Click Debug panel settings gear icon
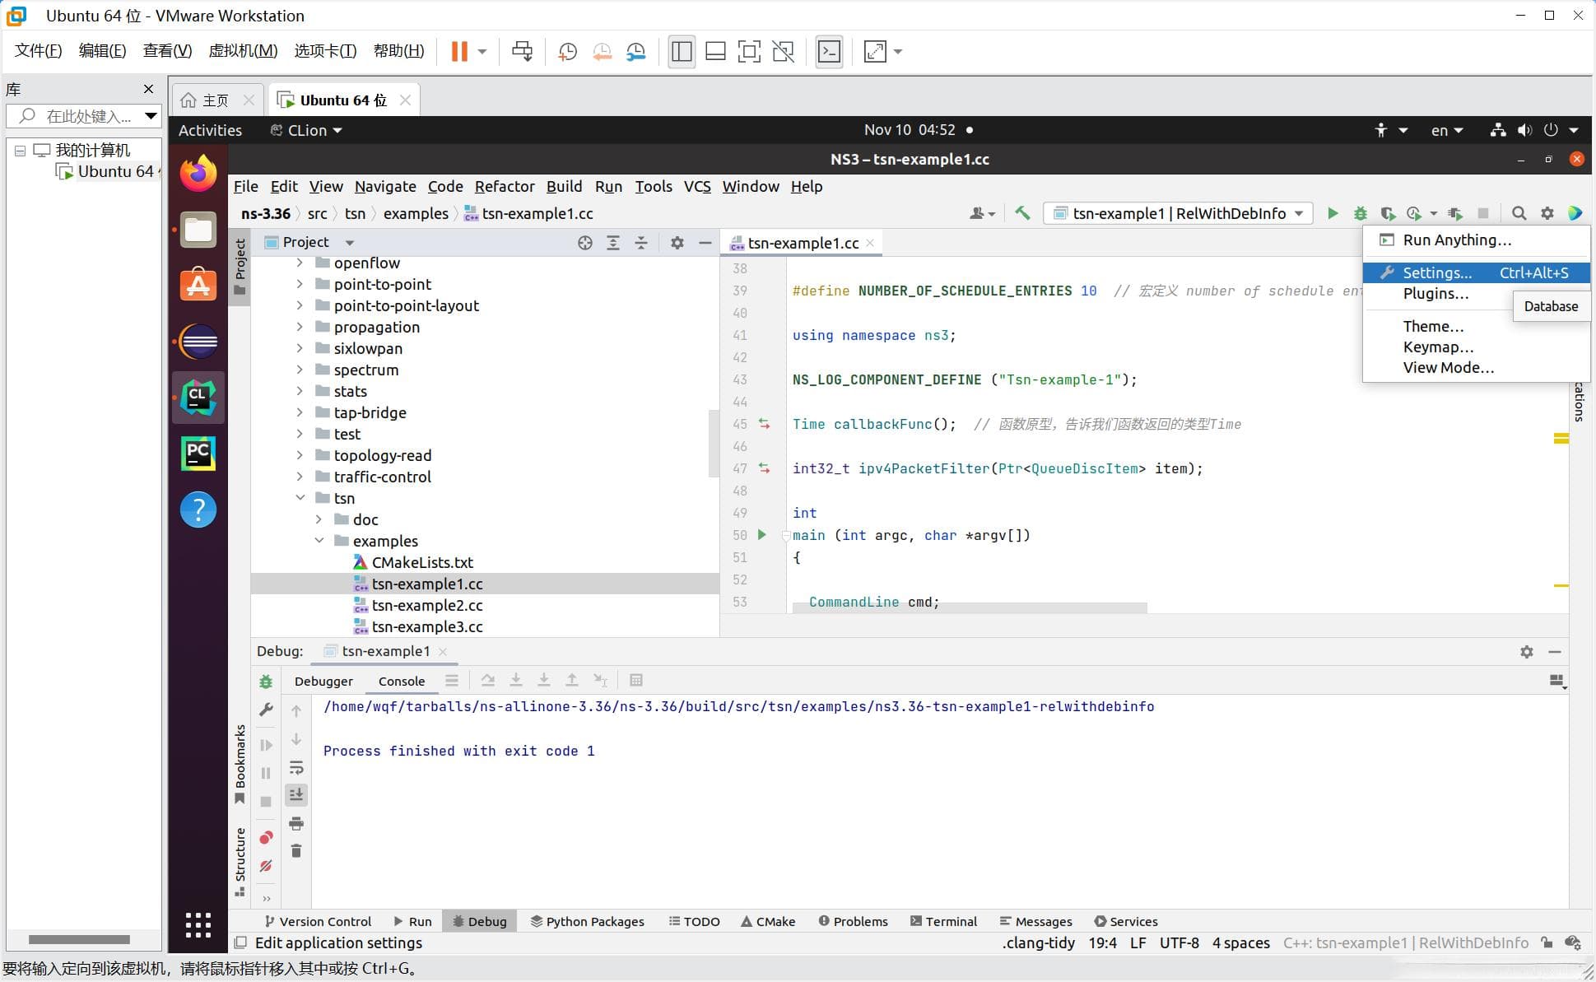1596x982 pixels. coord(1527,651)
